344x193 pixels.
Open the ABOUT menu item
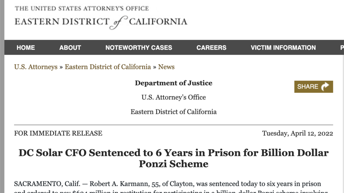[70, 48]
